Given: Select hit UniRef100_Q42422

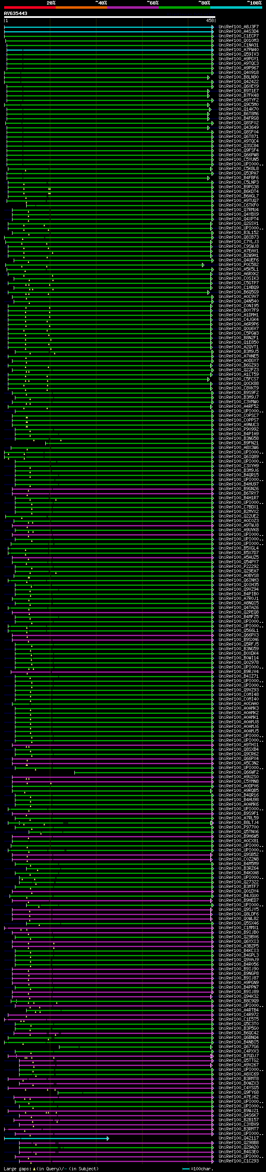Looking at the screenshot, I should tap(239, 82).
